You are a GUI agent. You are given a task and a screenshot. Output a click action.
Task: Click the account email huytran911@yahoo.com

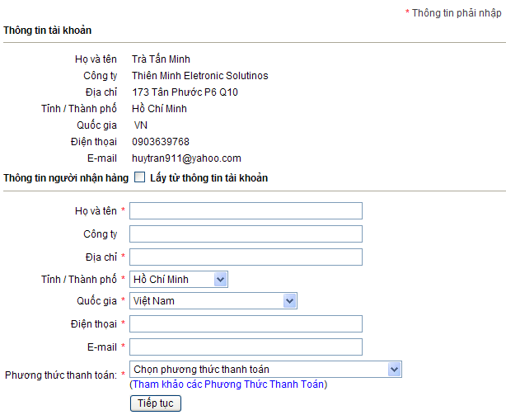(186, 158)
